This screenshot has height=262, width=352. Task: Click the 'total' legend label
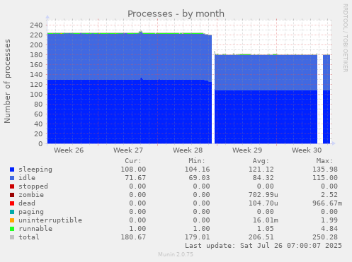29,237
